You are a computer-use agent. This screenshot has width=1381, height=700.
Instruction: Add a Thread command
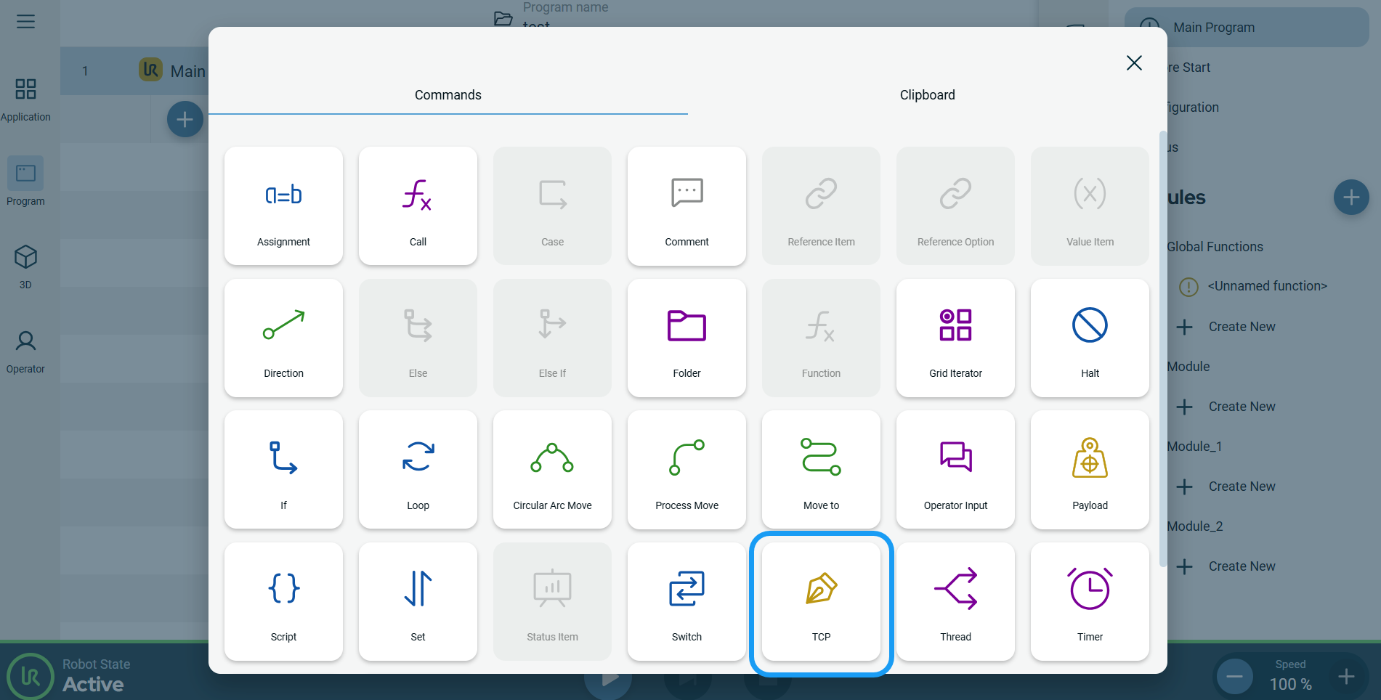(955, 601)
